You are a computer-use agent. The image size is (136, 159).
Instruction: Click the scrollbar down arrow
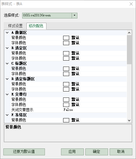(x=129, y=121)
